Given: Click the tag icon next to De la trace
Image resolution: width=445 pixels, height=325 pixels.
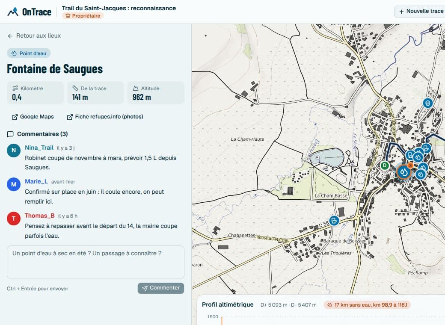Looking at the screenshot, I should click(x=75, y=88).
